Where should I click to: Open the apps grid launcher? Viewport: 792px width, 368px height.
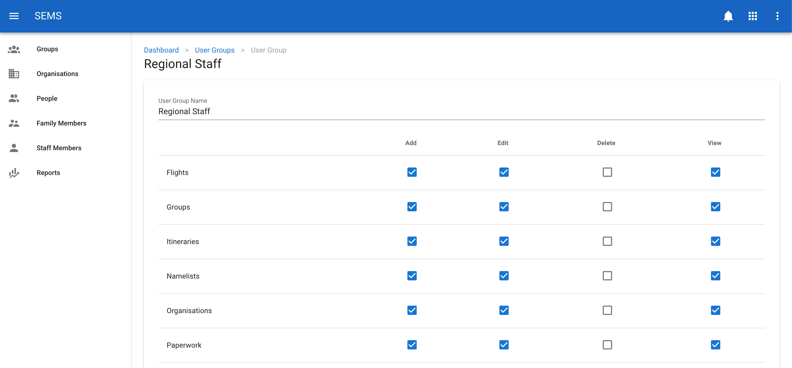pos(753,16)
